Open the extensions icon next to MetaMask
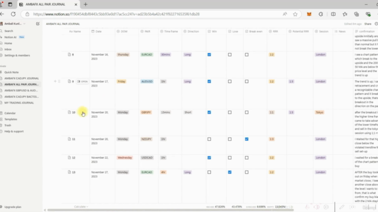Image resolution: width=378 pixels, height=212 pixels. (321, 14)
